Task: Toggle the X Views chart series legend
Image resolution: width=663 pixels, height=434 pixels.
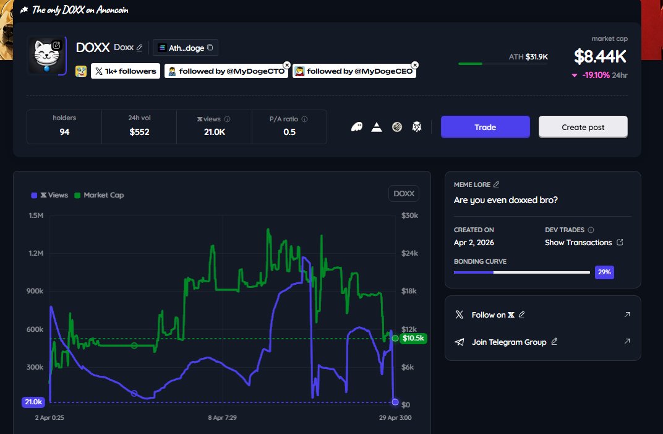Action: pyautogui.click(x=49, y=195)
